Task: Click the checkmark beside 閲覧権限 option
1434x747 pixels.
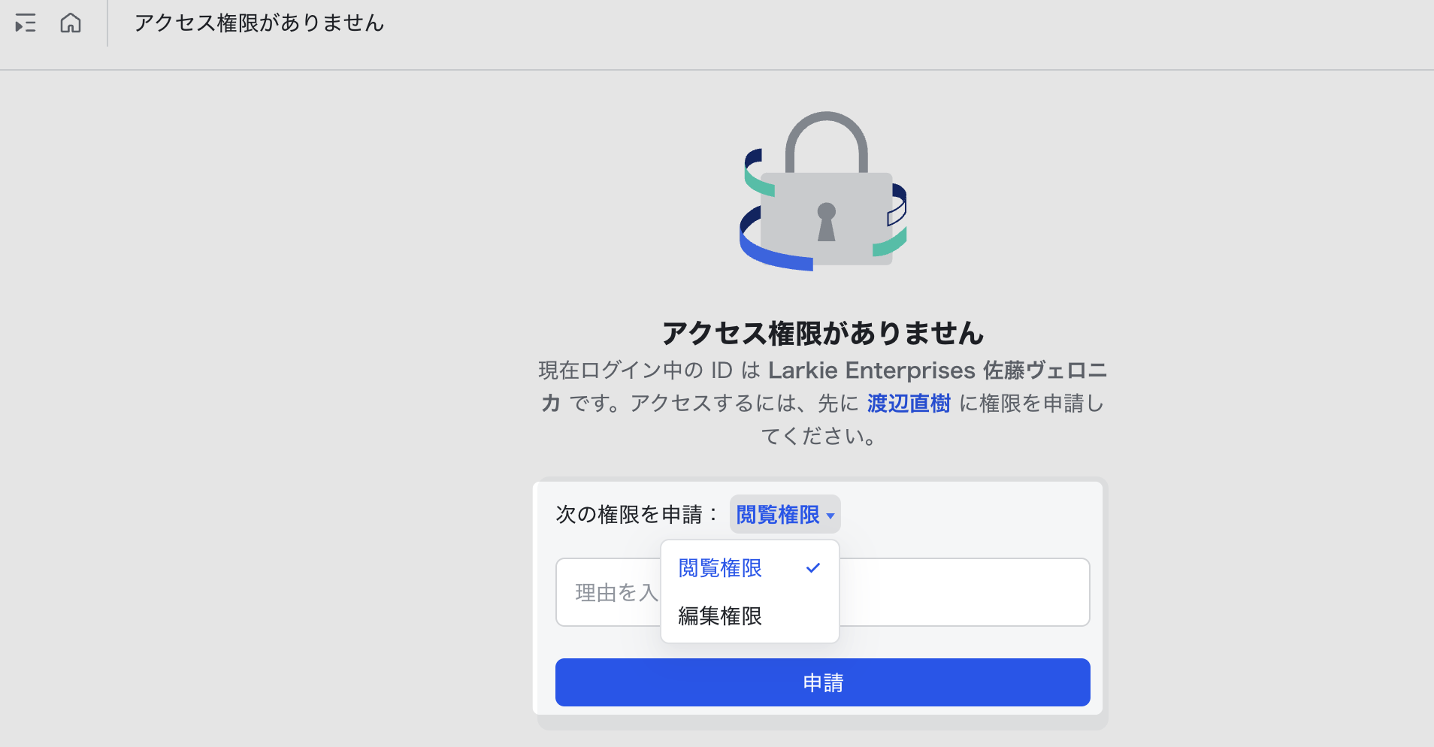Action: click(x=812, y=568)
